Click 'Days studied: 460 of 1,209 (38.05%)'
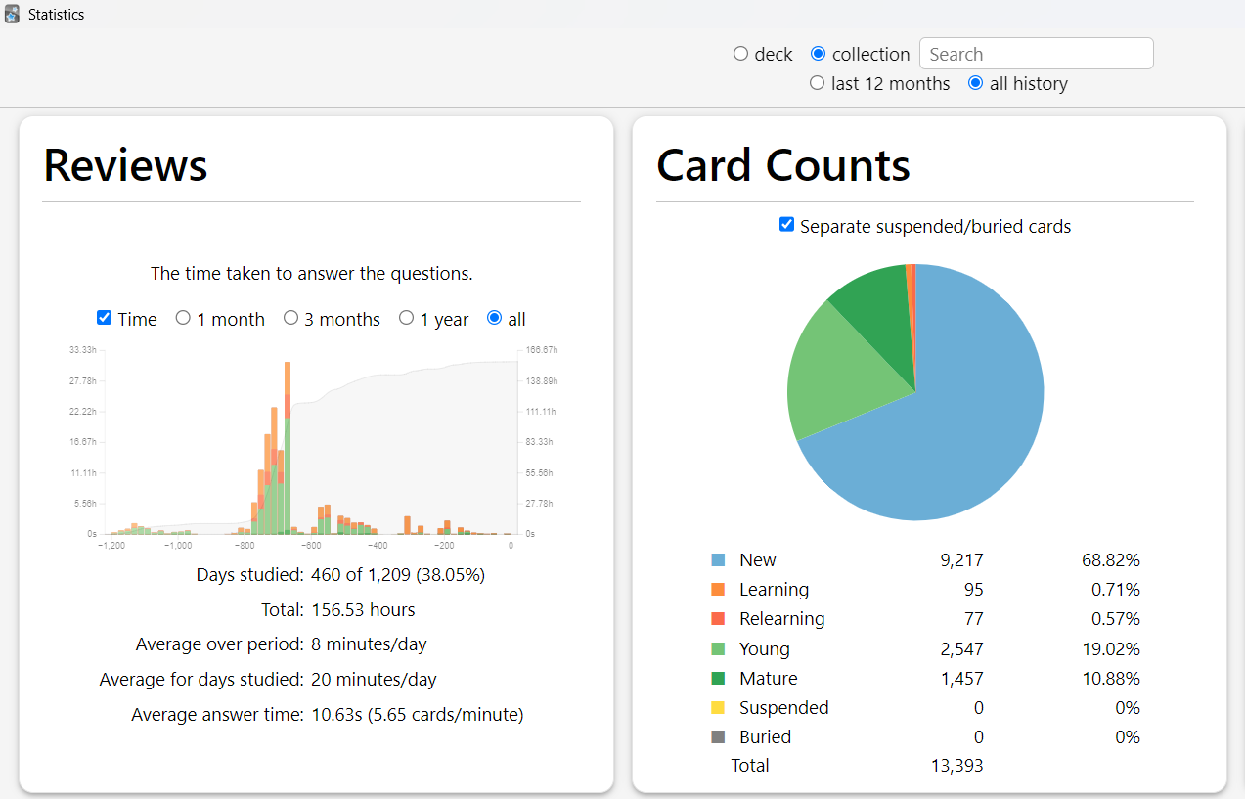The height and width of the screenshot is (799, 1245). point(340,574)
